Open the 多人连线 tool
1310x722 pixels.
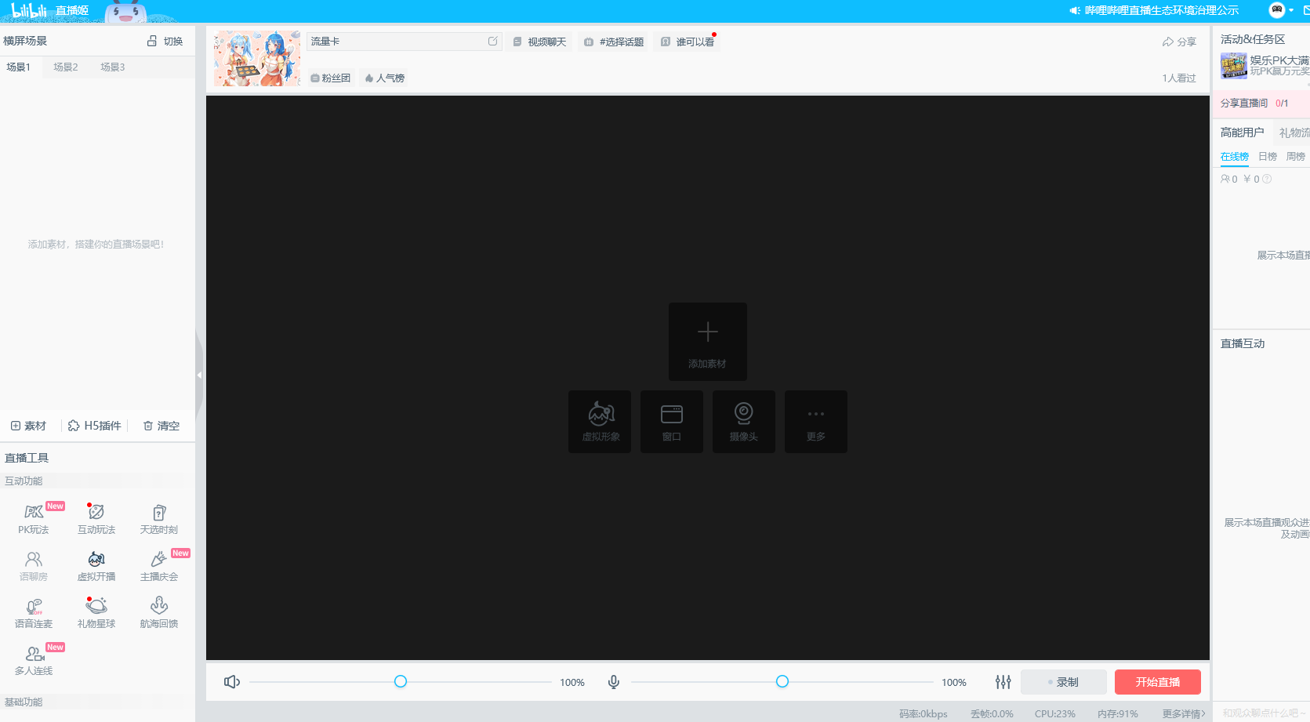point(34,660)
